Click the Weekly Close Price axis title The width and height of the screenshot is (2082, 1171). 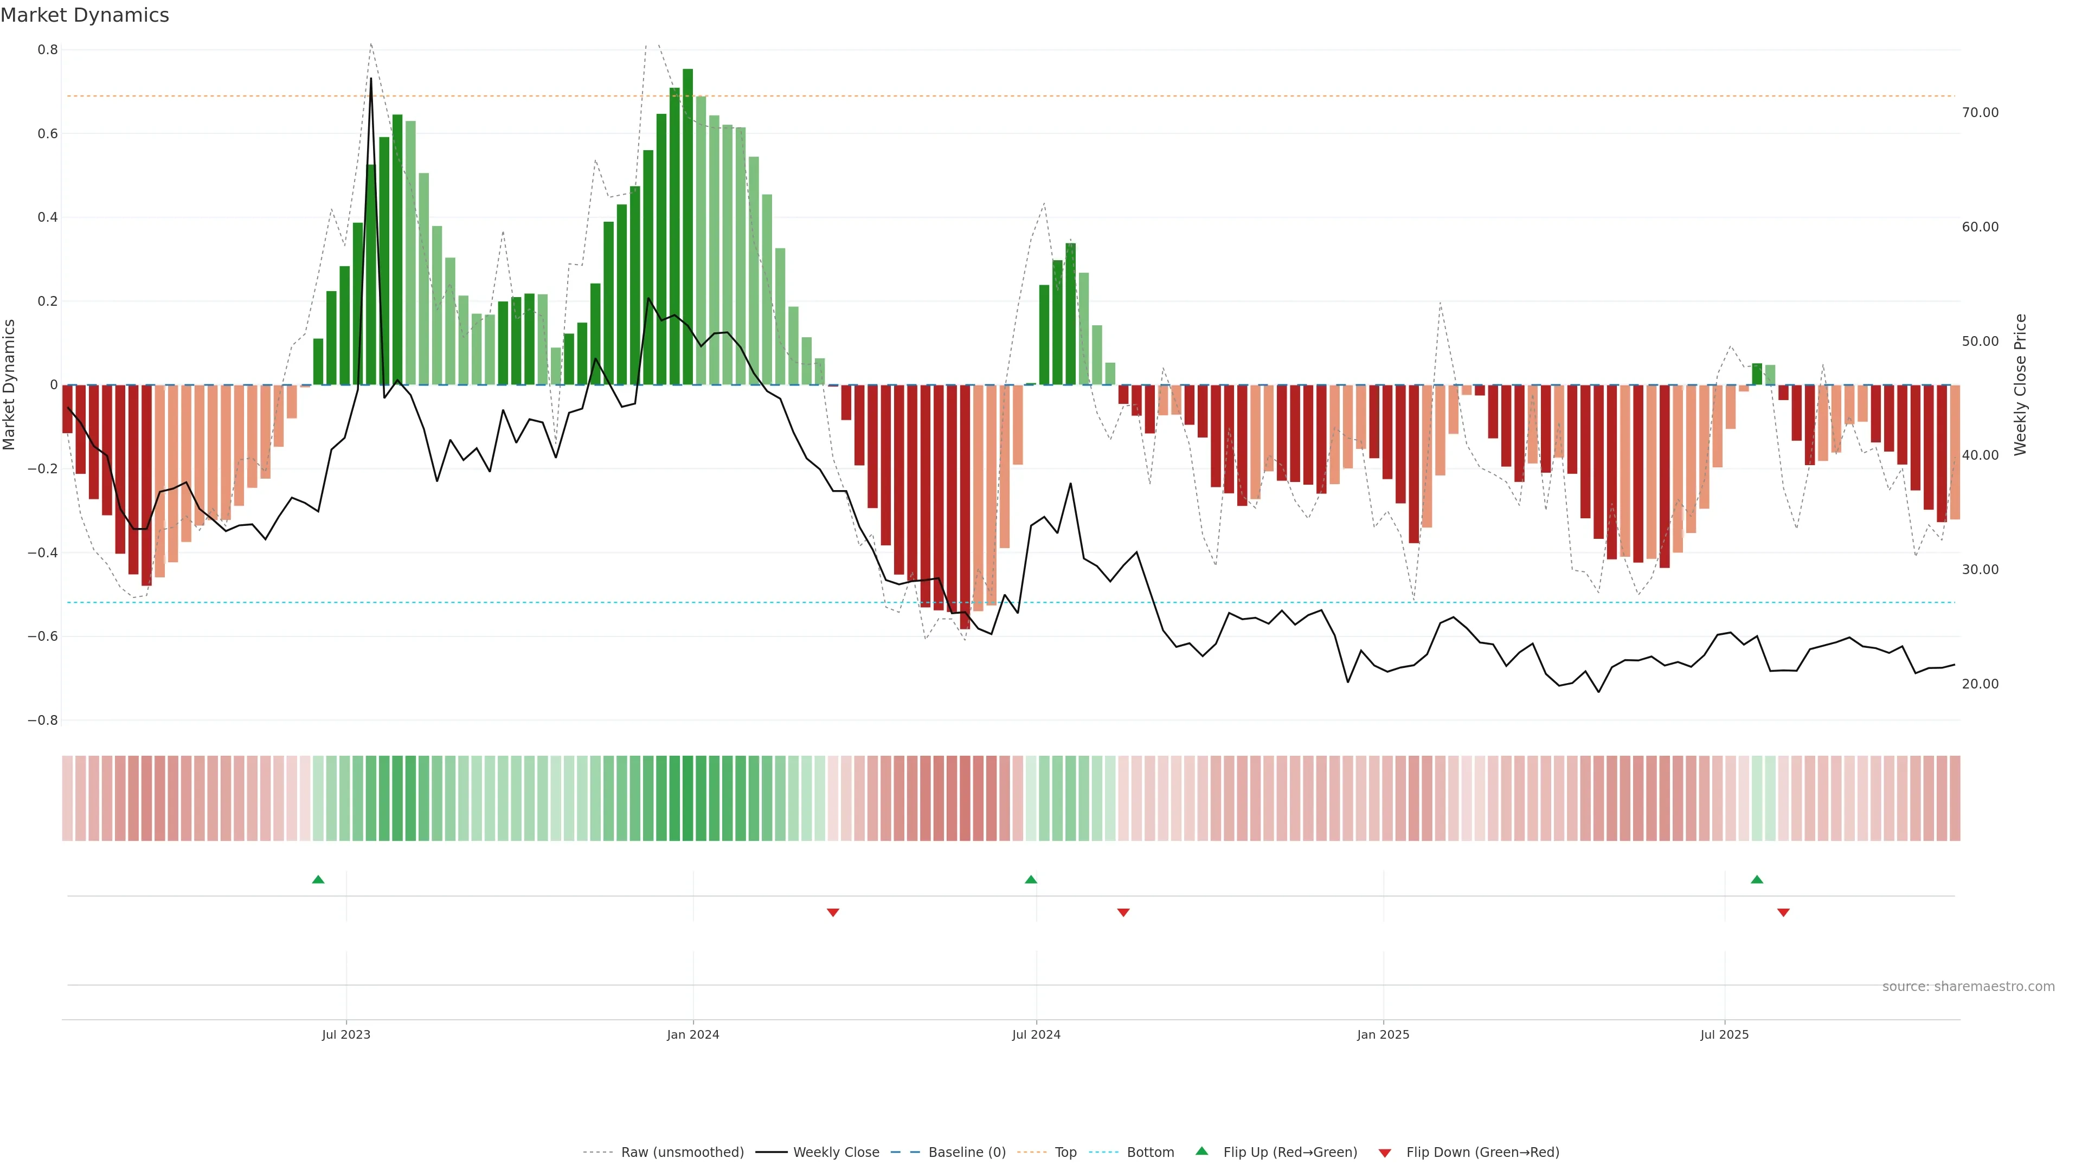click(2020, 385)
